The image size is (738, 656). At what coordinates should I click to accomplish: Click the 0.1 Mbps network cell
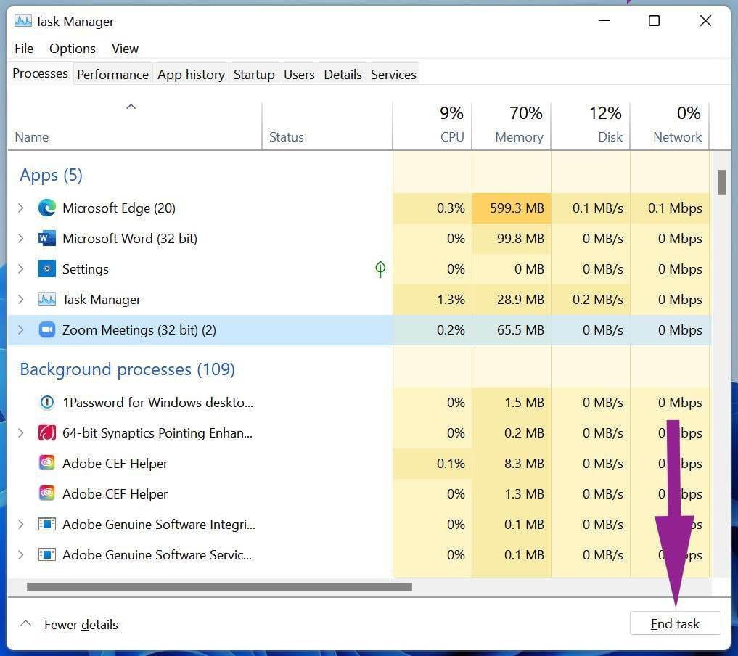tap(669, 208)
